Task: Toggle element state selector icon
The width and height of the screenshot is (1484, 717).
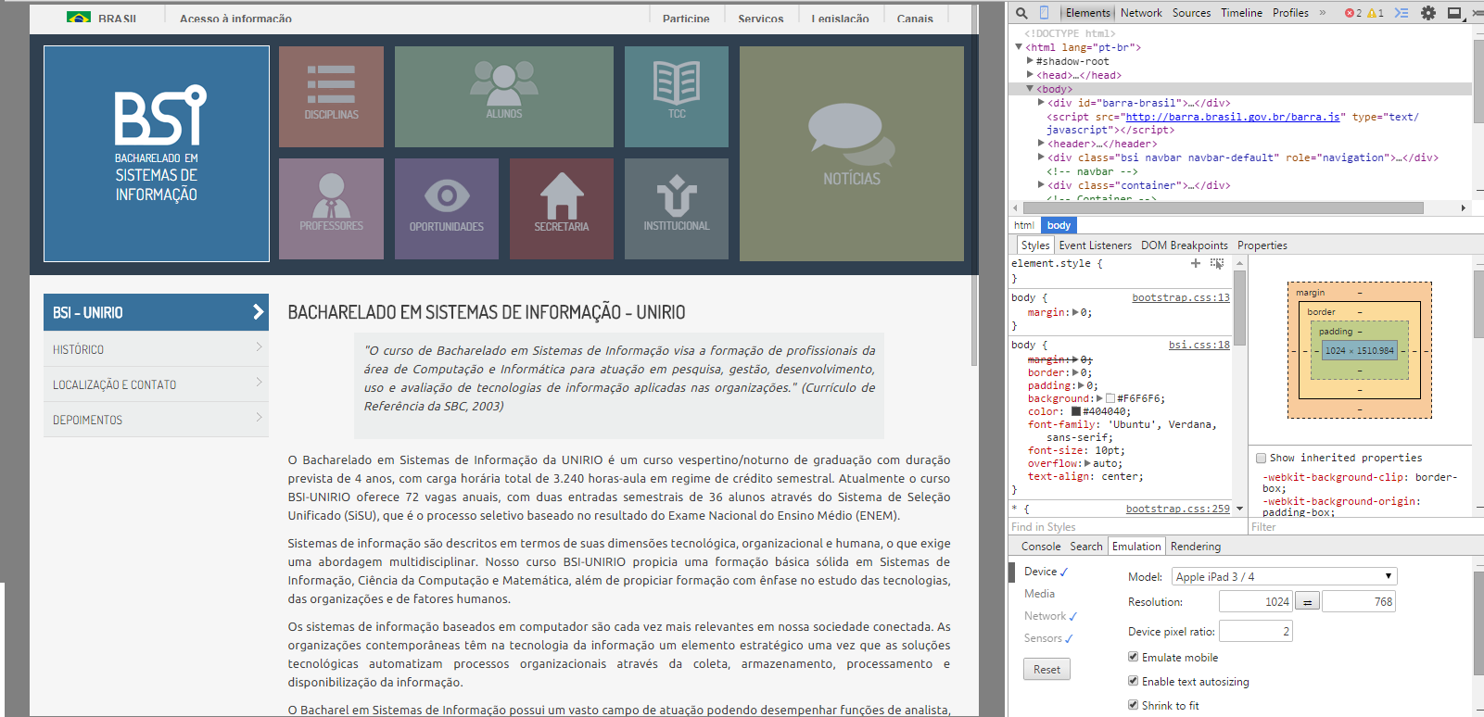Action: [1217, 263]
